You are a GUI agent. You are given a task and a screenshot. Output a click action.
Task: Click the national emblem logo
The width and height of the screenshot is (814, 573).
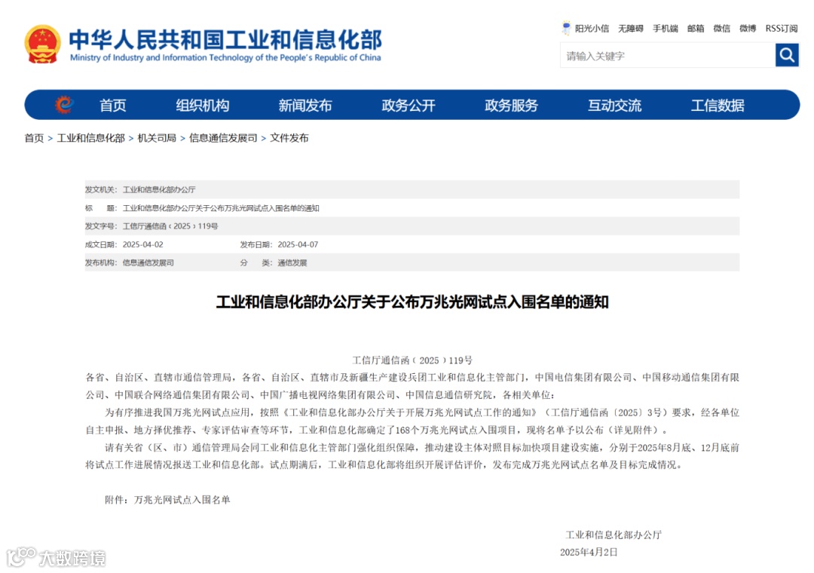(42, 44)
